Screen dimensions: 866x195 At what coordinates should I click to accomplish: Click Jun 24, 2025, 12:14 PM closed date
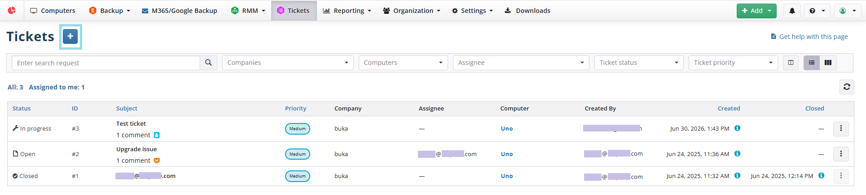pyautogui.click(x=782, y=176)
